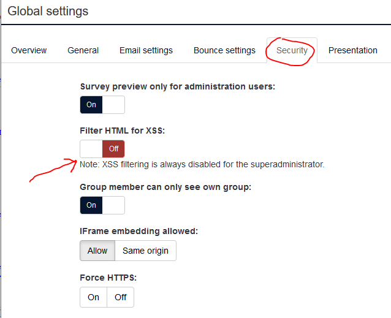Select the Security tab
The width and height of the screenshot is (391, 318).
292,50
